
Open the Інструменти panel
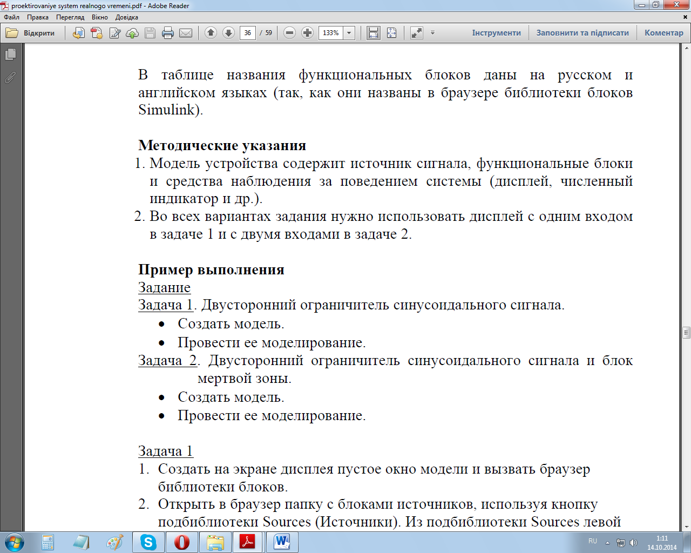coord(497,33)
